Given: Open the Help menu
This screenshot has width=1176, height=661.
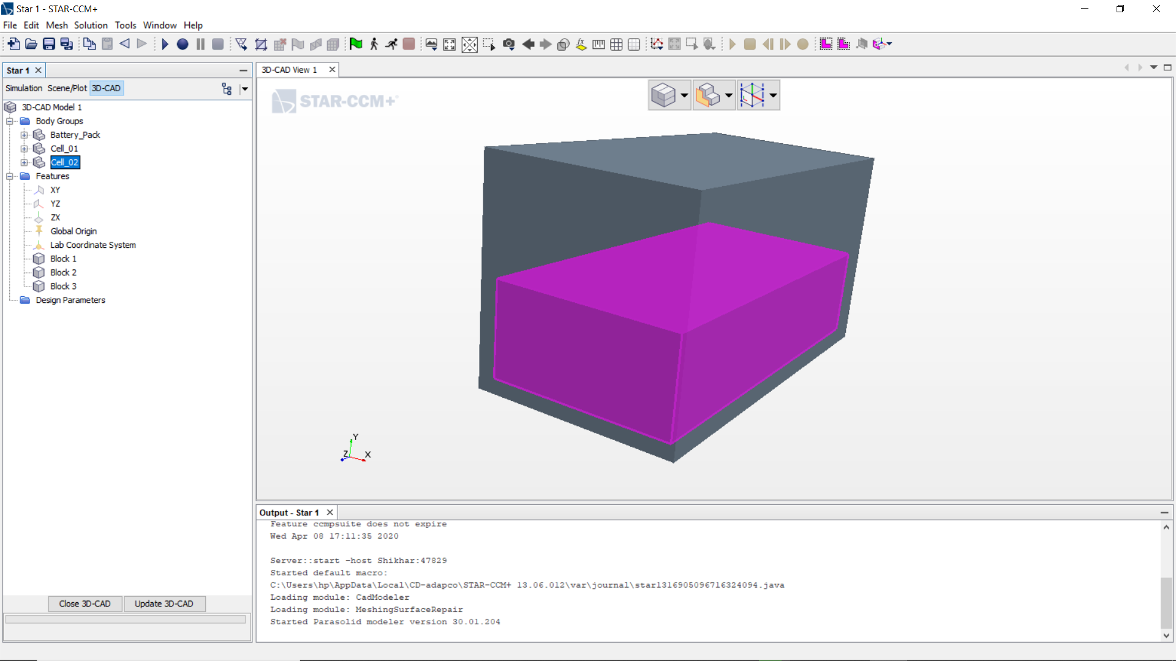Looking at the screenshot, I should (x=193, y=25).
